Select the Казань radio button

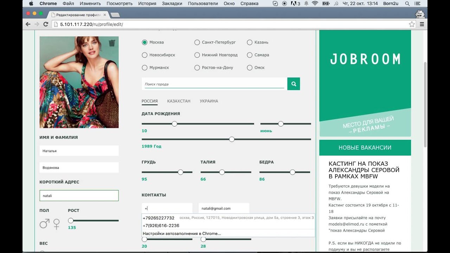[x=250, y=42]
